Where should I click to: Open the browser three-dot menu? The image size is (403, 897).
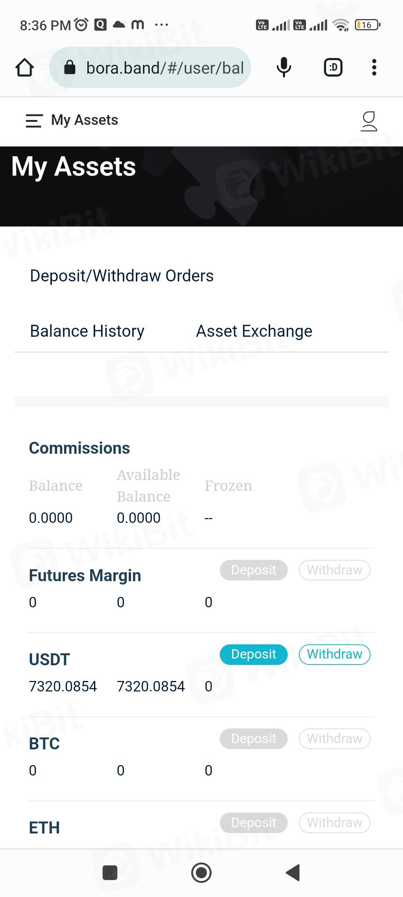coord(374,68)
